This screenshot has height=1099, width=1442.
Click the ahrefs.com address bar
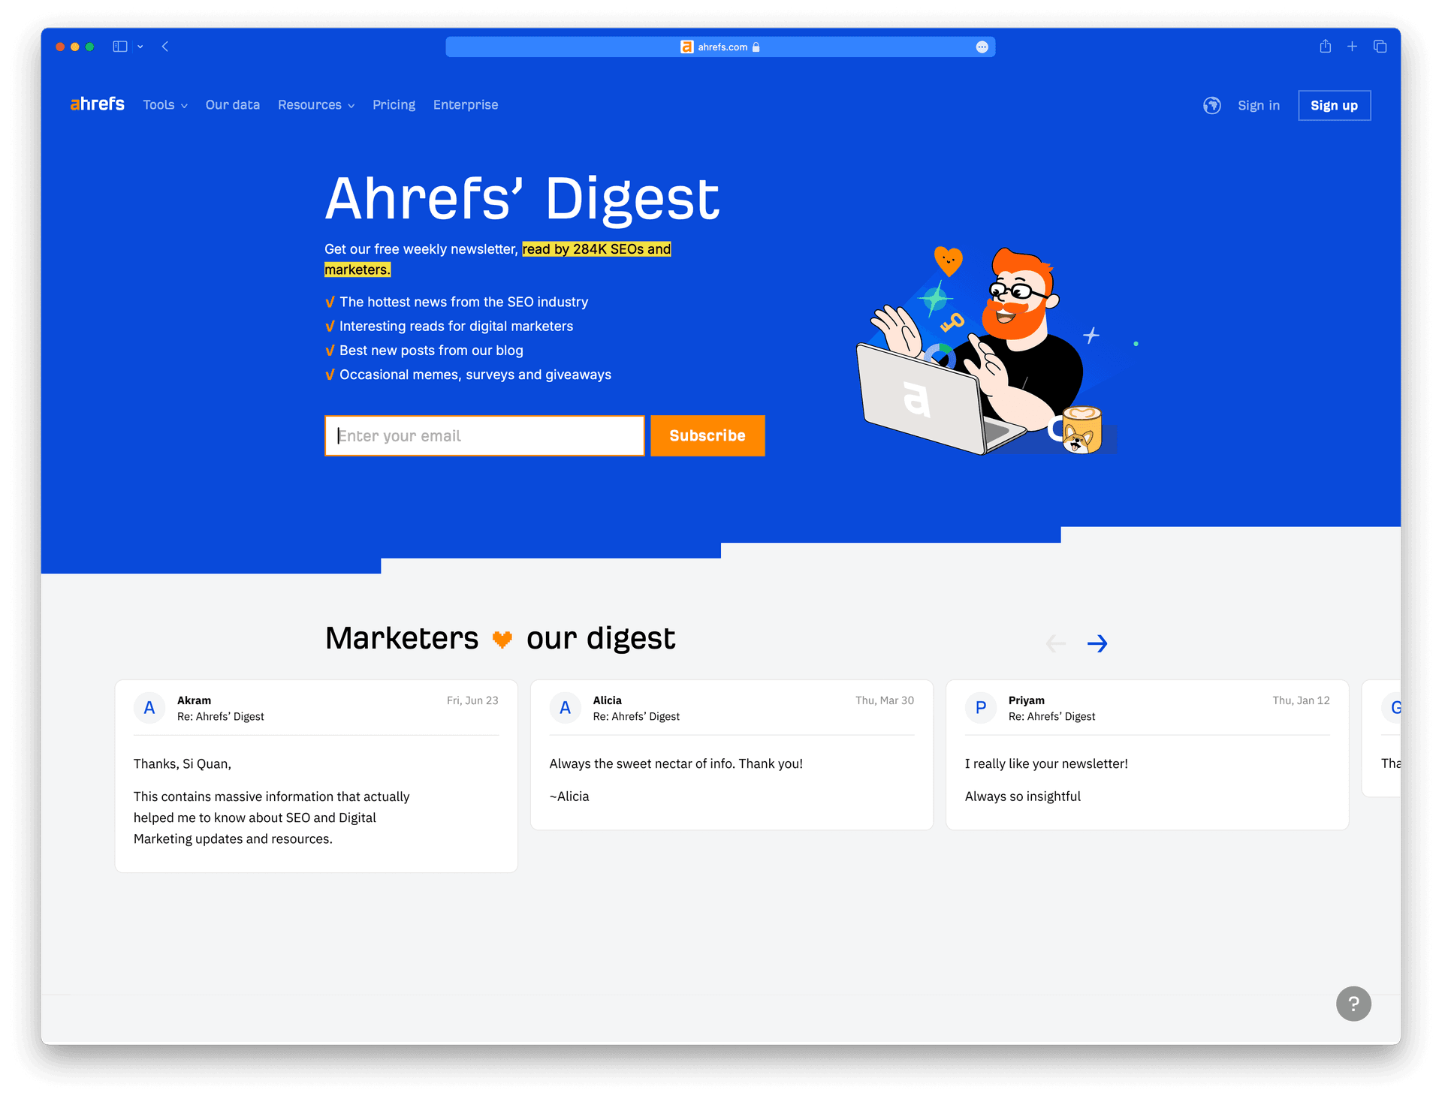tap(720, 47)
